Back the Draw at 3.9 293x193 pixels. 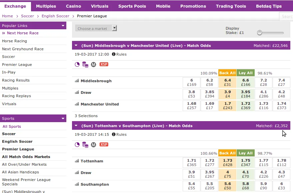(x=227, y=94)
